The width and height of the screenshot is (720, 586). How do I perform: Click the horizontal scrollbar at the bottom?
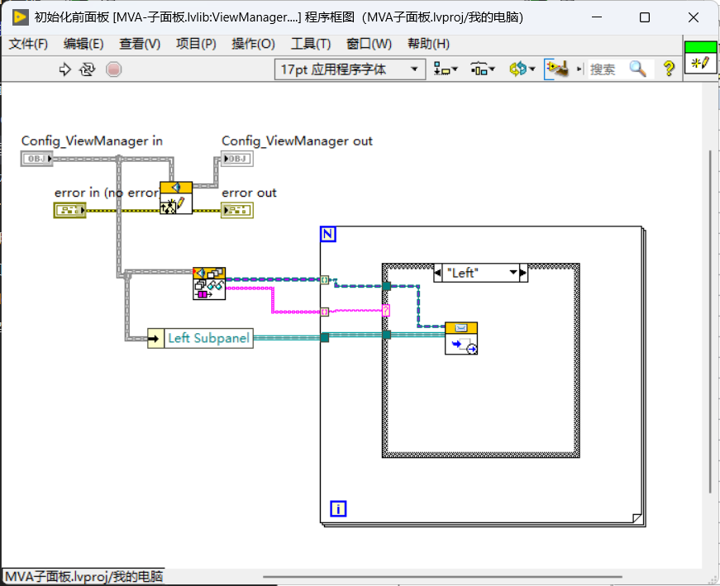(x=442, y=577)
